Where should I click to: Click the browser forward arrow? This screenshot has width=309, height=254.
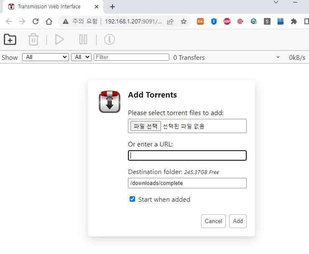[22, 21]
